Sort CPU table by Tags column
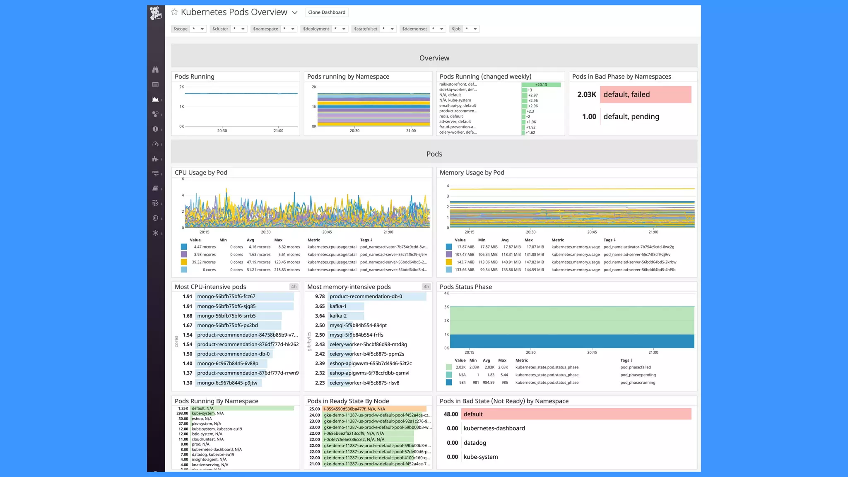The width and height of the screenshot is (848, 477). [366, 240]
